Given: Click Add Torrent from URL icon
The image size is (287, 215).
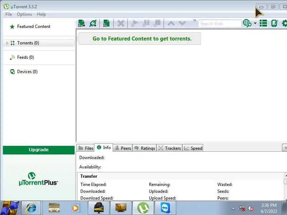Looking at the screenshot, I should pos(93,23).
